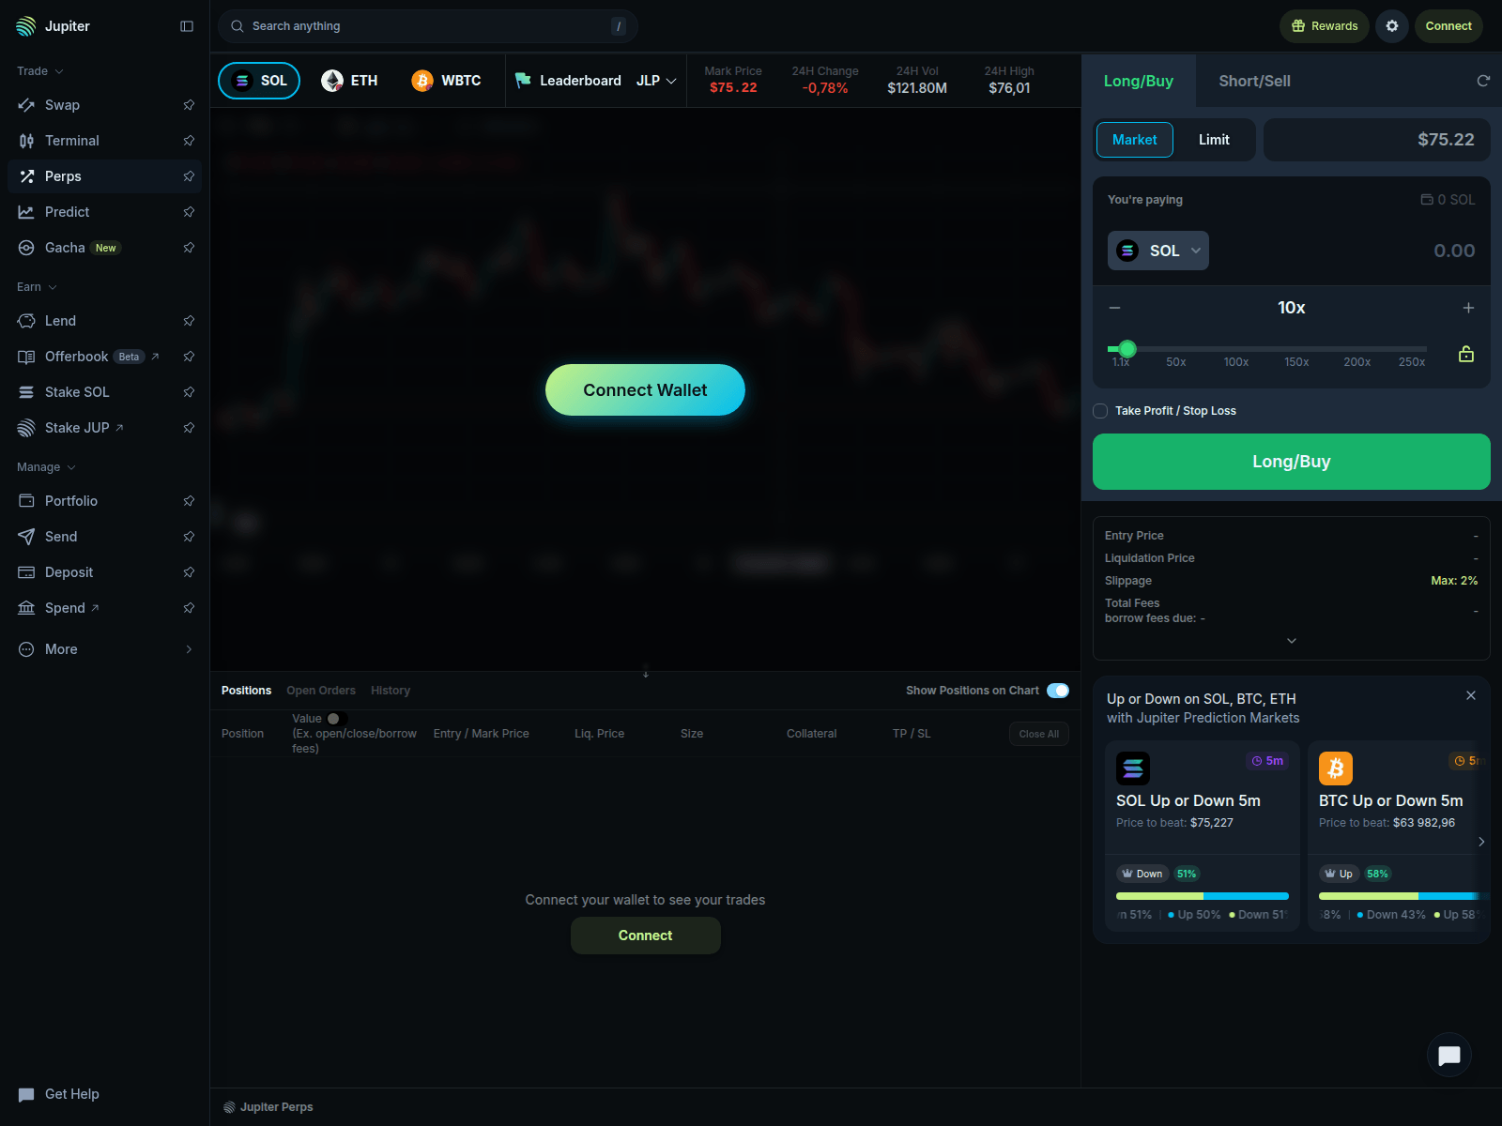
Task: Select the ETH market tab
Action: pos(349,81)
